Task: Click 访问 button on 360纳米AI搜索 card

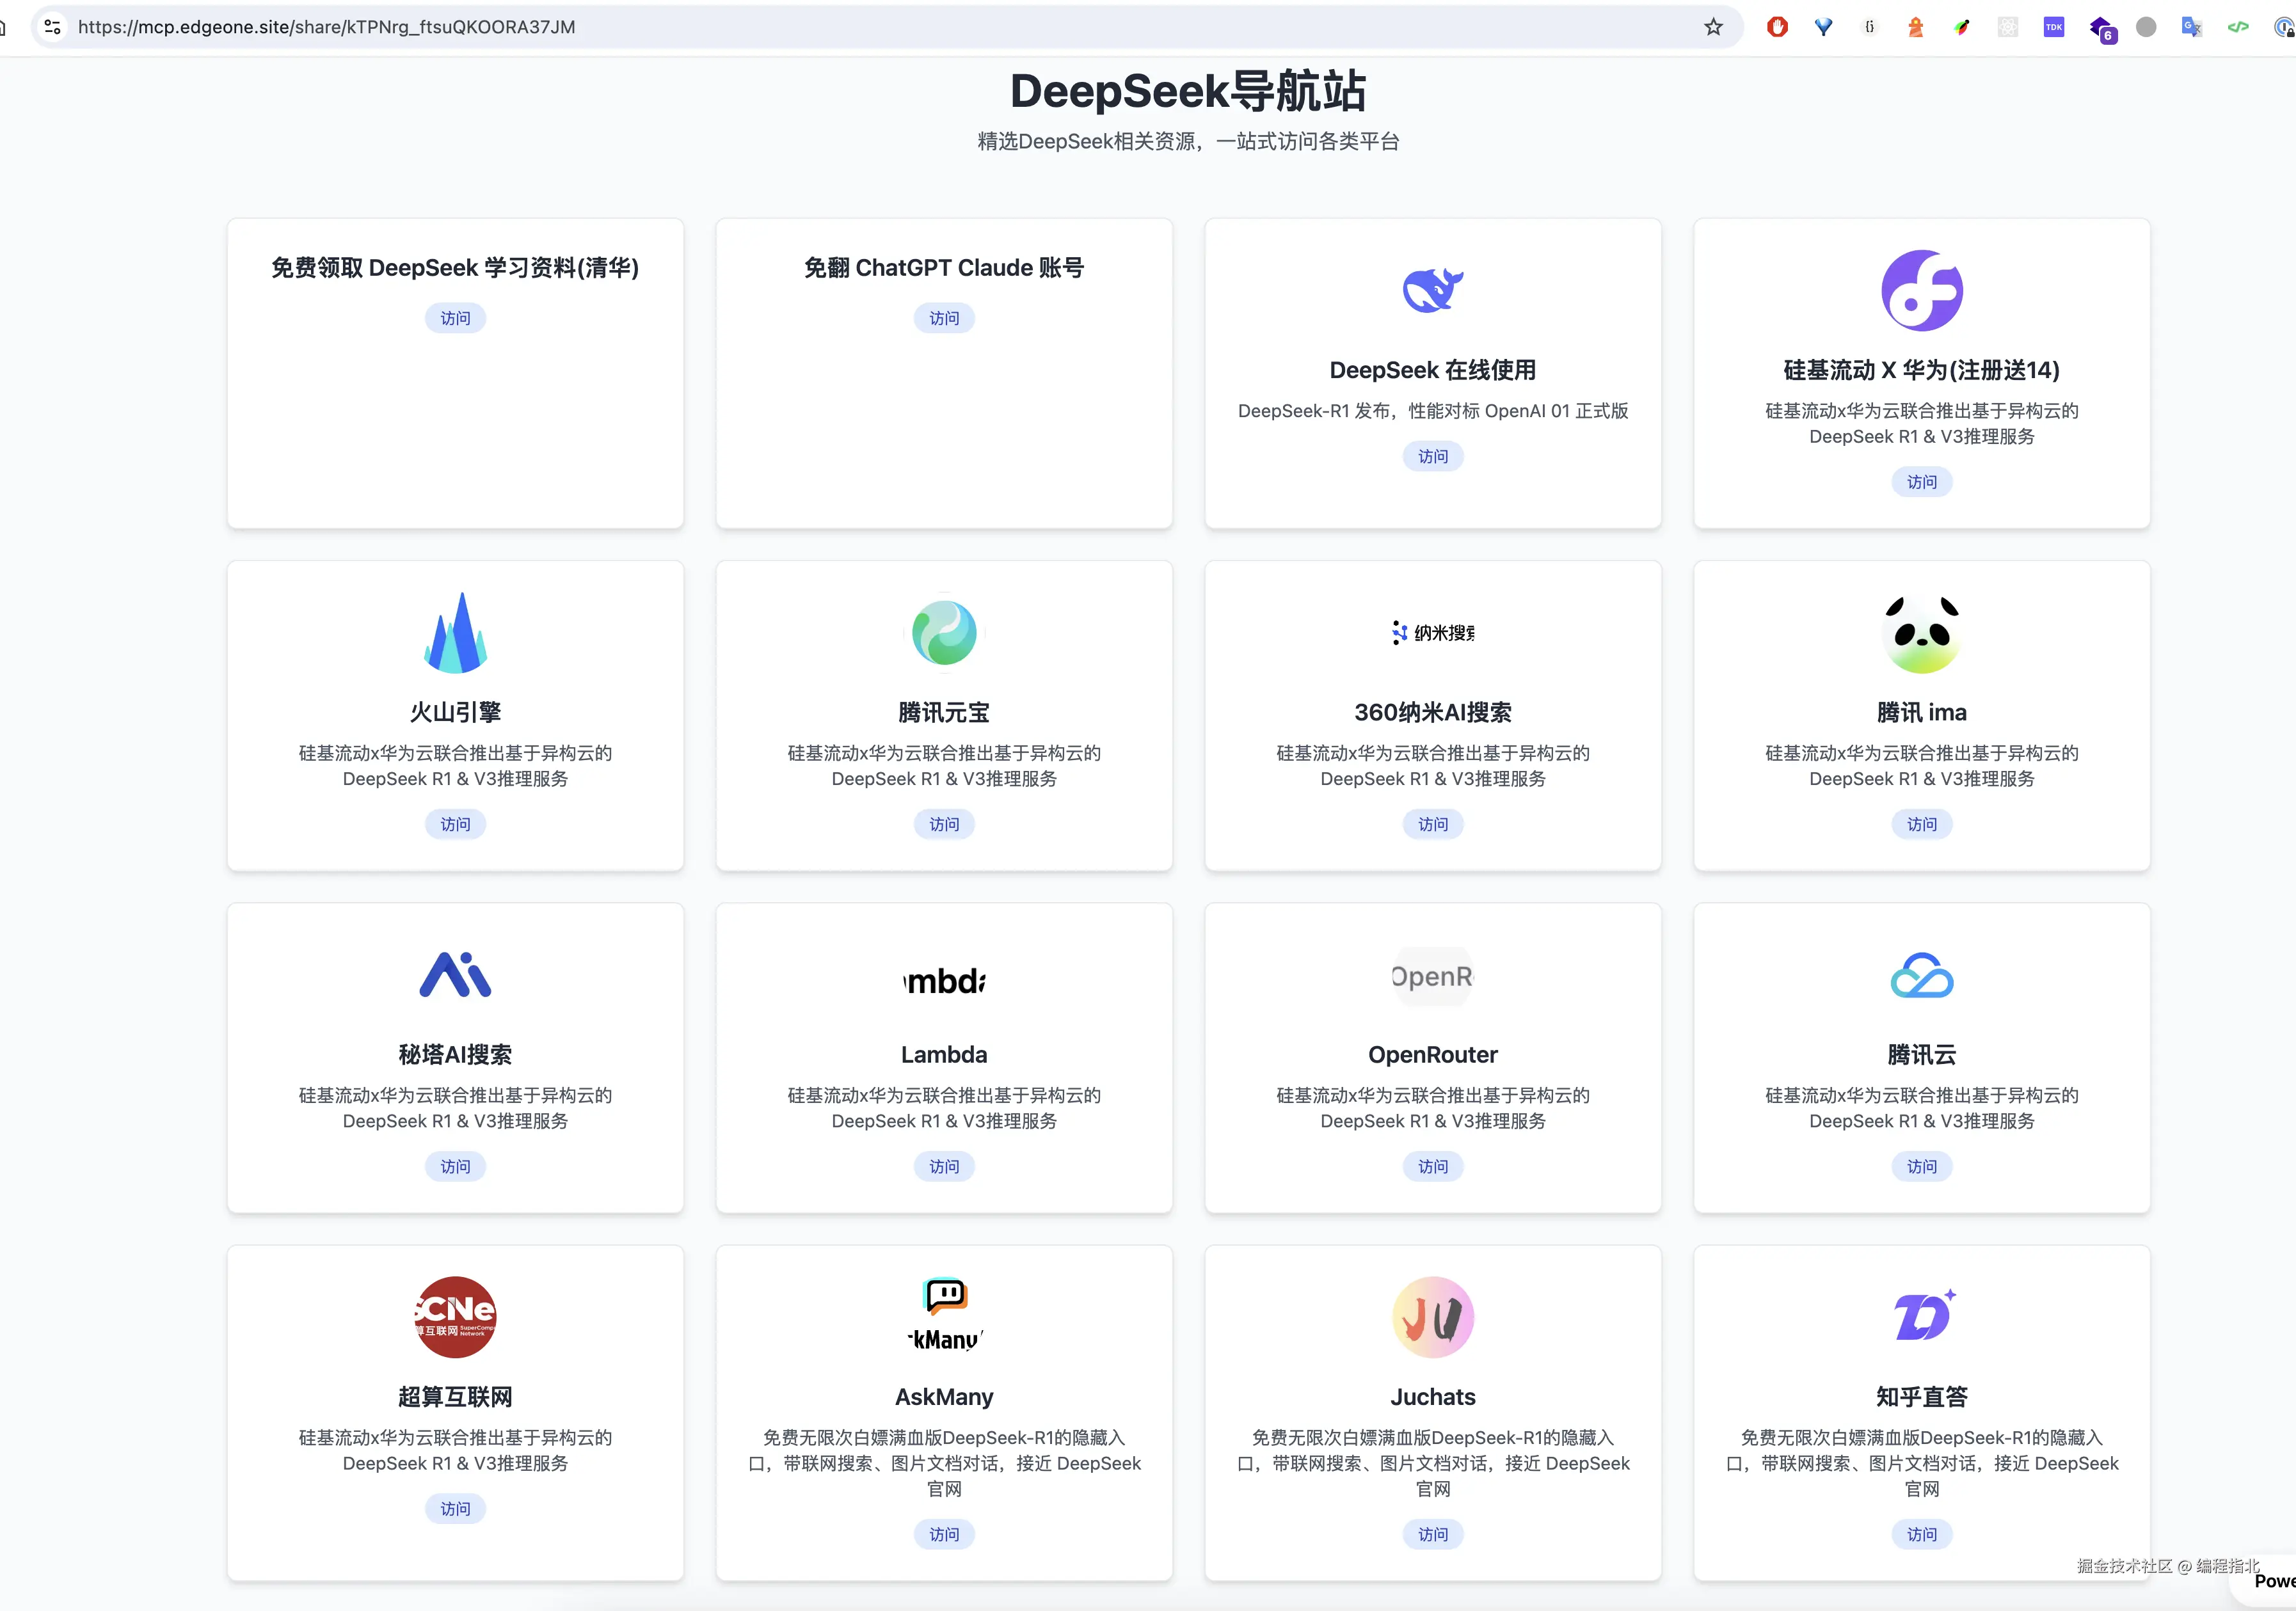Action: tap(1432, 824)
